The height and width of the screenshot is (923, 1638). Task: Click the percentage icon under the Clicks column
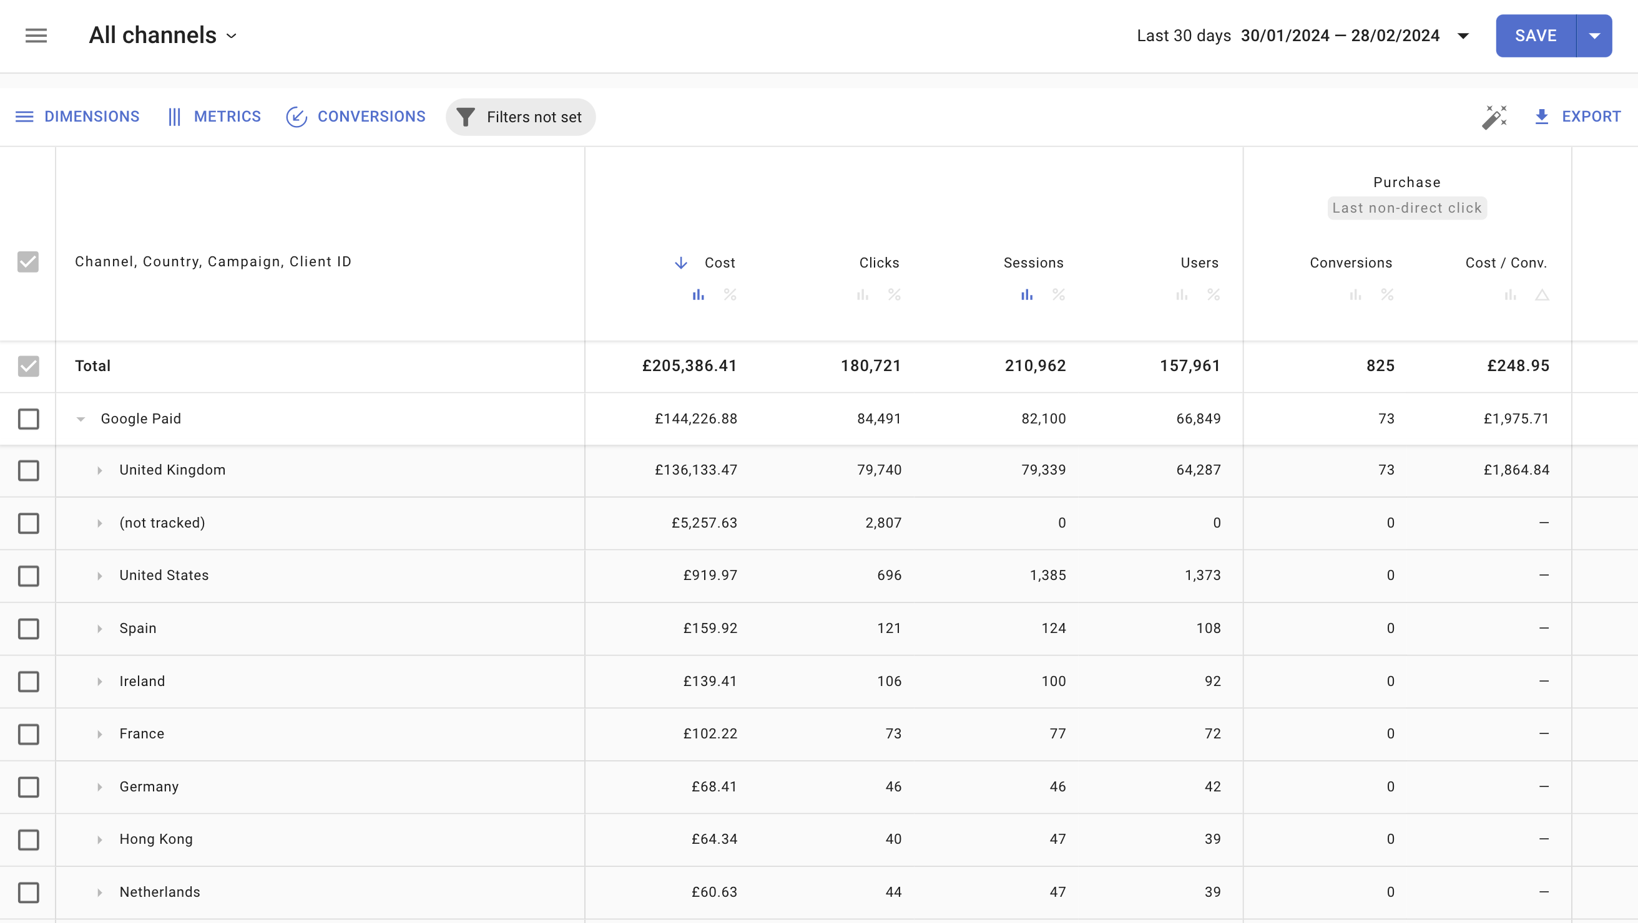895,295
